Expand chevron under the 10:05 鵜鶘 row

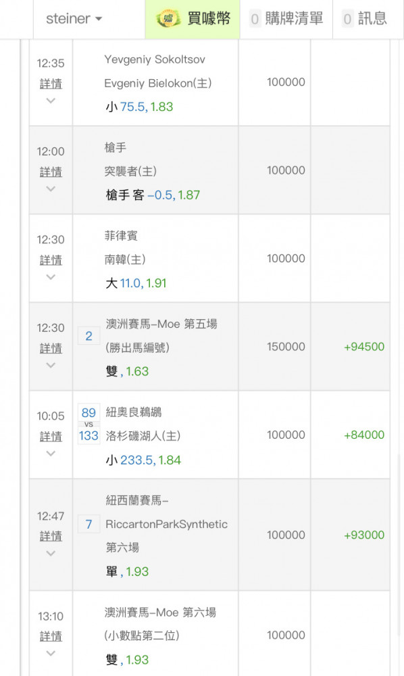[x=51, y=453]
